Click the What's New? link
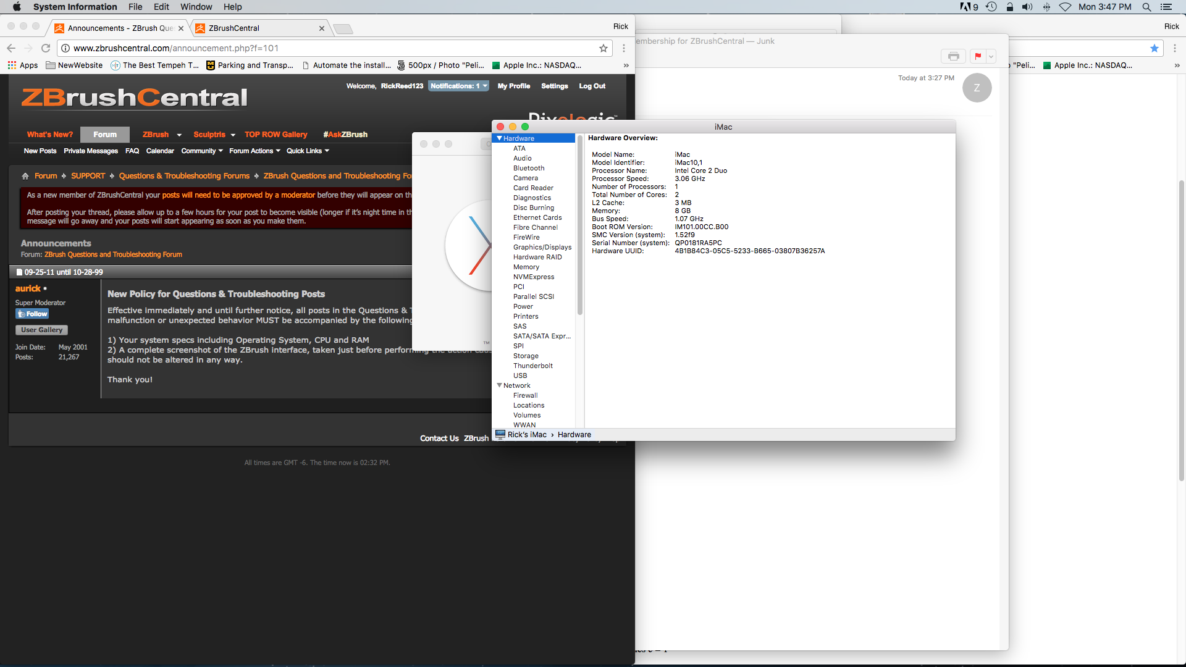This screenshot has height=667, width=1186. [x=50, y=135]
